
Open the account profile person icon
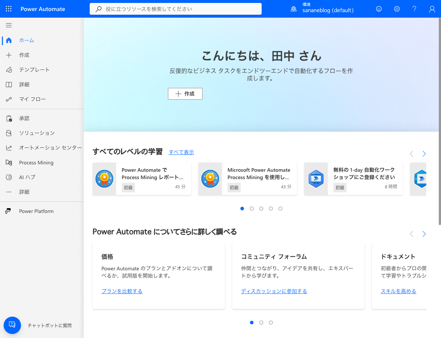[432, 9]
